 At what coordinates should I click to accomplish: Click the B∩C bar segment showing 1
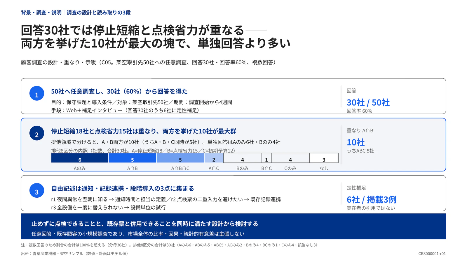pos(266,158)
